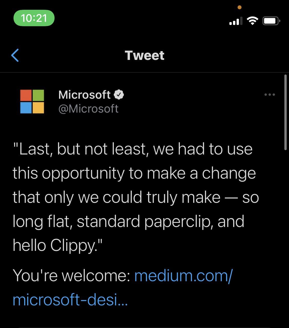The width and height of the screenshot is (289, 328).
Task: Go back using the blue chevron arrow
Action: coord(15,55)
